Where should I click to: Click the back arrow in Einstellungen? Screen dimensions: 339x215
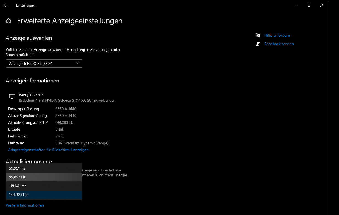6,5
